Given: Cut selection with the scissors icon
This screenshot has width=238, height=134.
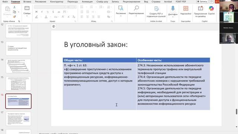Looking at the screenshot, I should coord(15,7).
